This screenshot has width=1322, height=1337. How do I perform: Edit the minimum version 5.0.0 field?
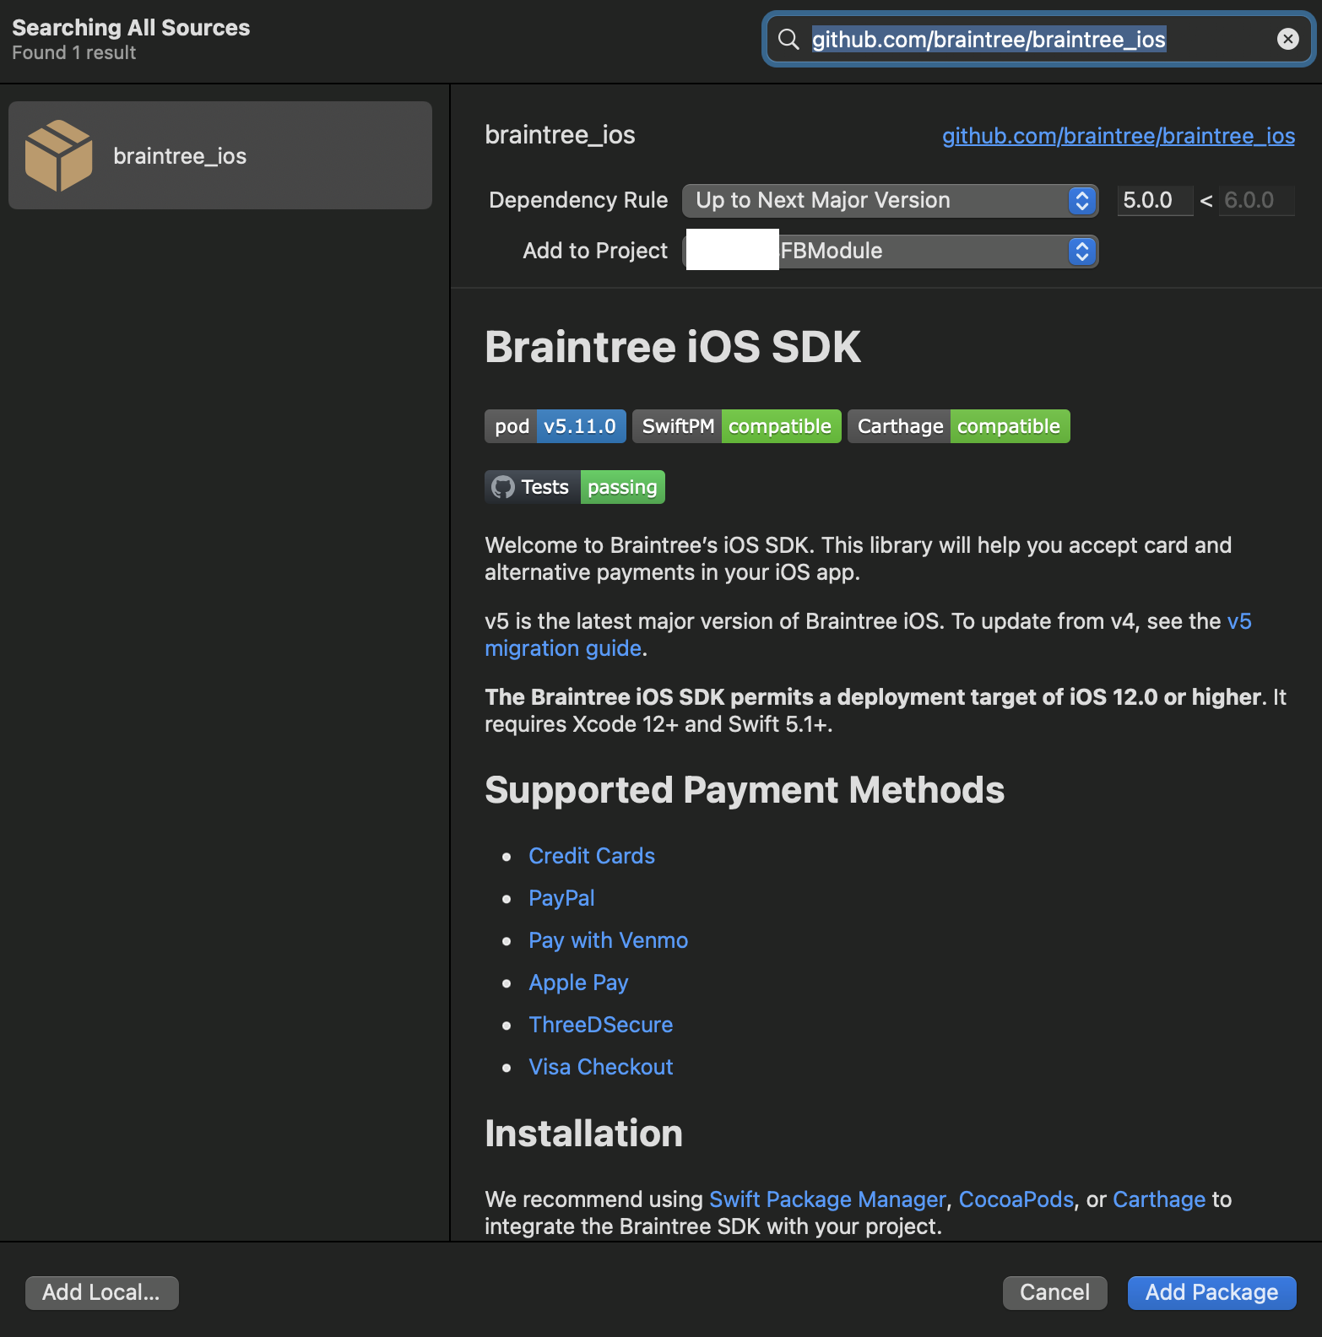tap(1155, 201)
